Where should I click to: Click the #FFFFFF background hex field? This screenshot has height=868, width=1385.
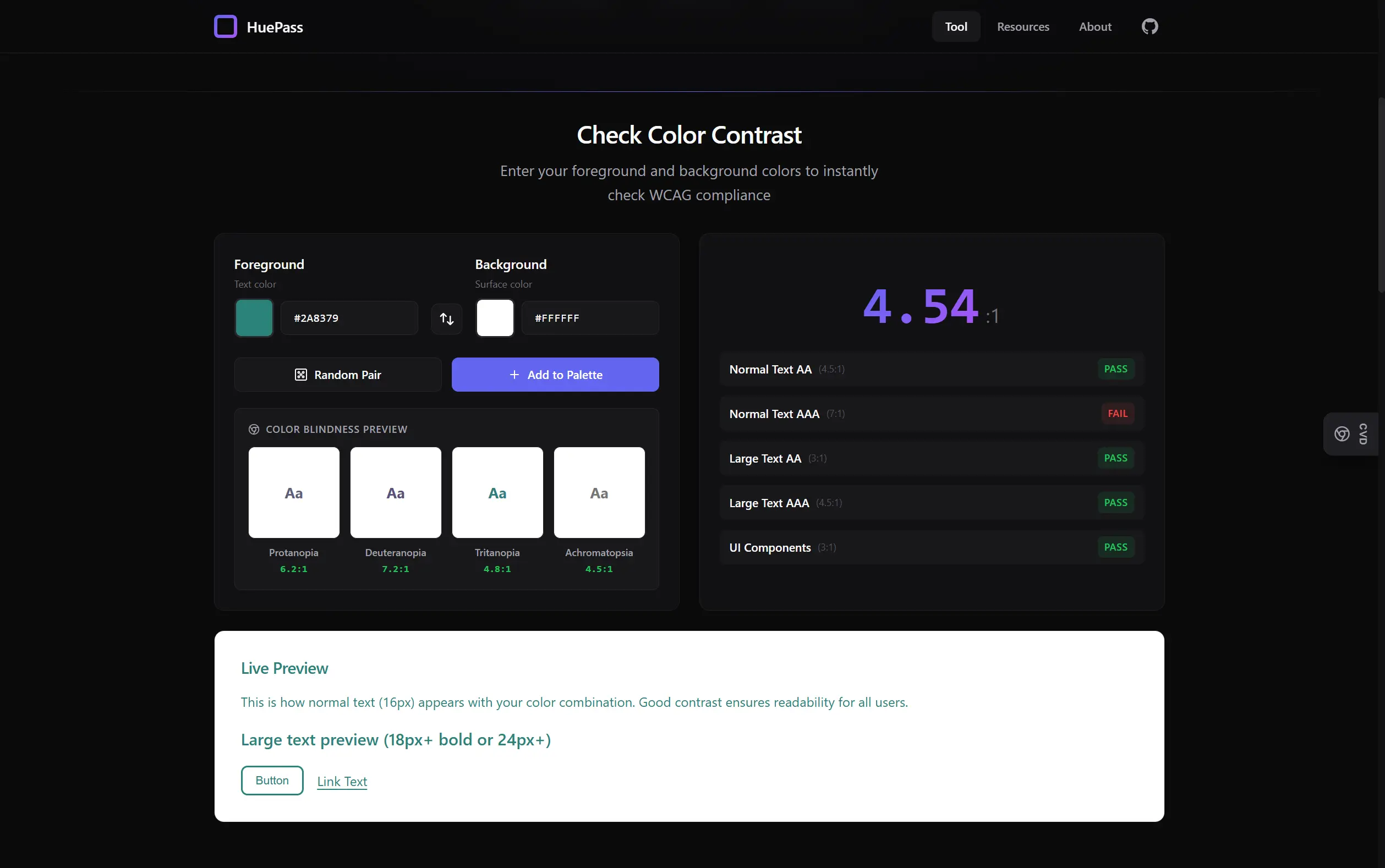[x=590, y=317]
